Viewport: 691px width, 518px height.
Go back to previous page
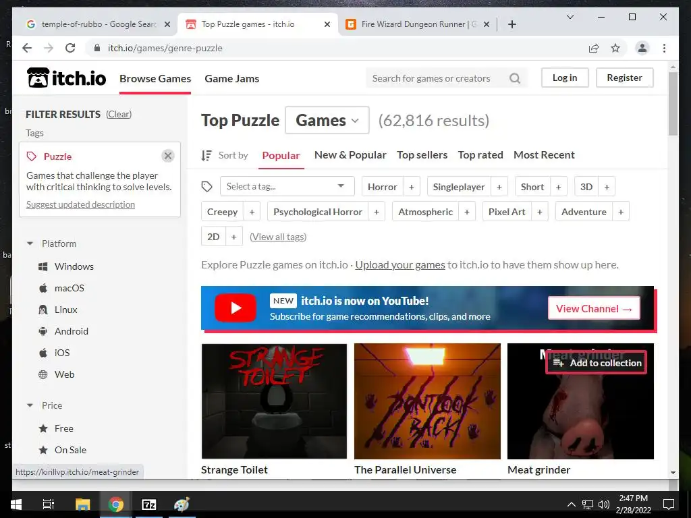pyautogui.click(x=27, y=48)
